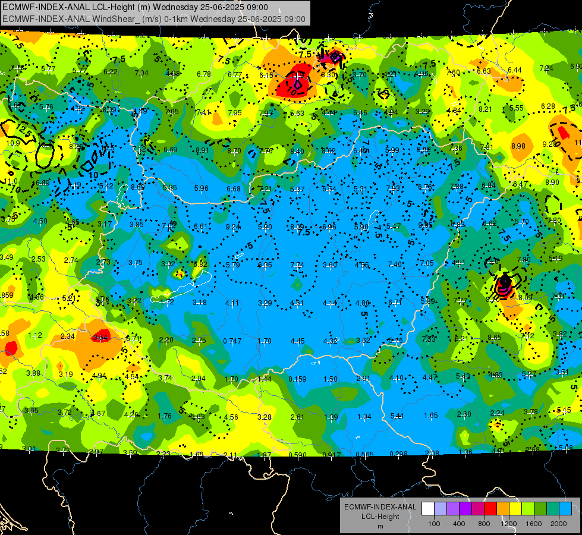582x535 pixels.
Task: Click the legend label 100
Action: pos(434,524)
